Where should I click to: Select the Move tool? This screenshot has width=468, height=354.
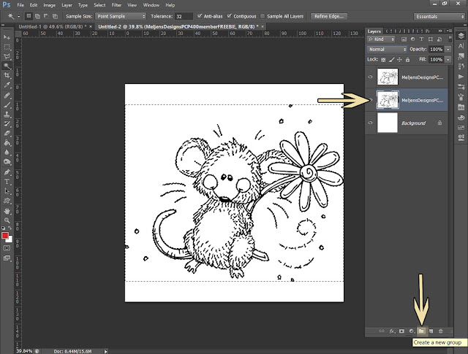click(x=7, y=37)
